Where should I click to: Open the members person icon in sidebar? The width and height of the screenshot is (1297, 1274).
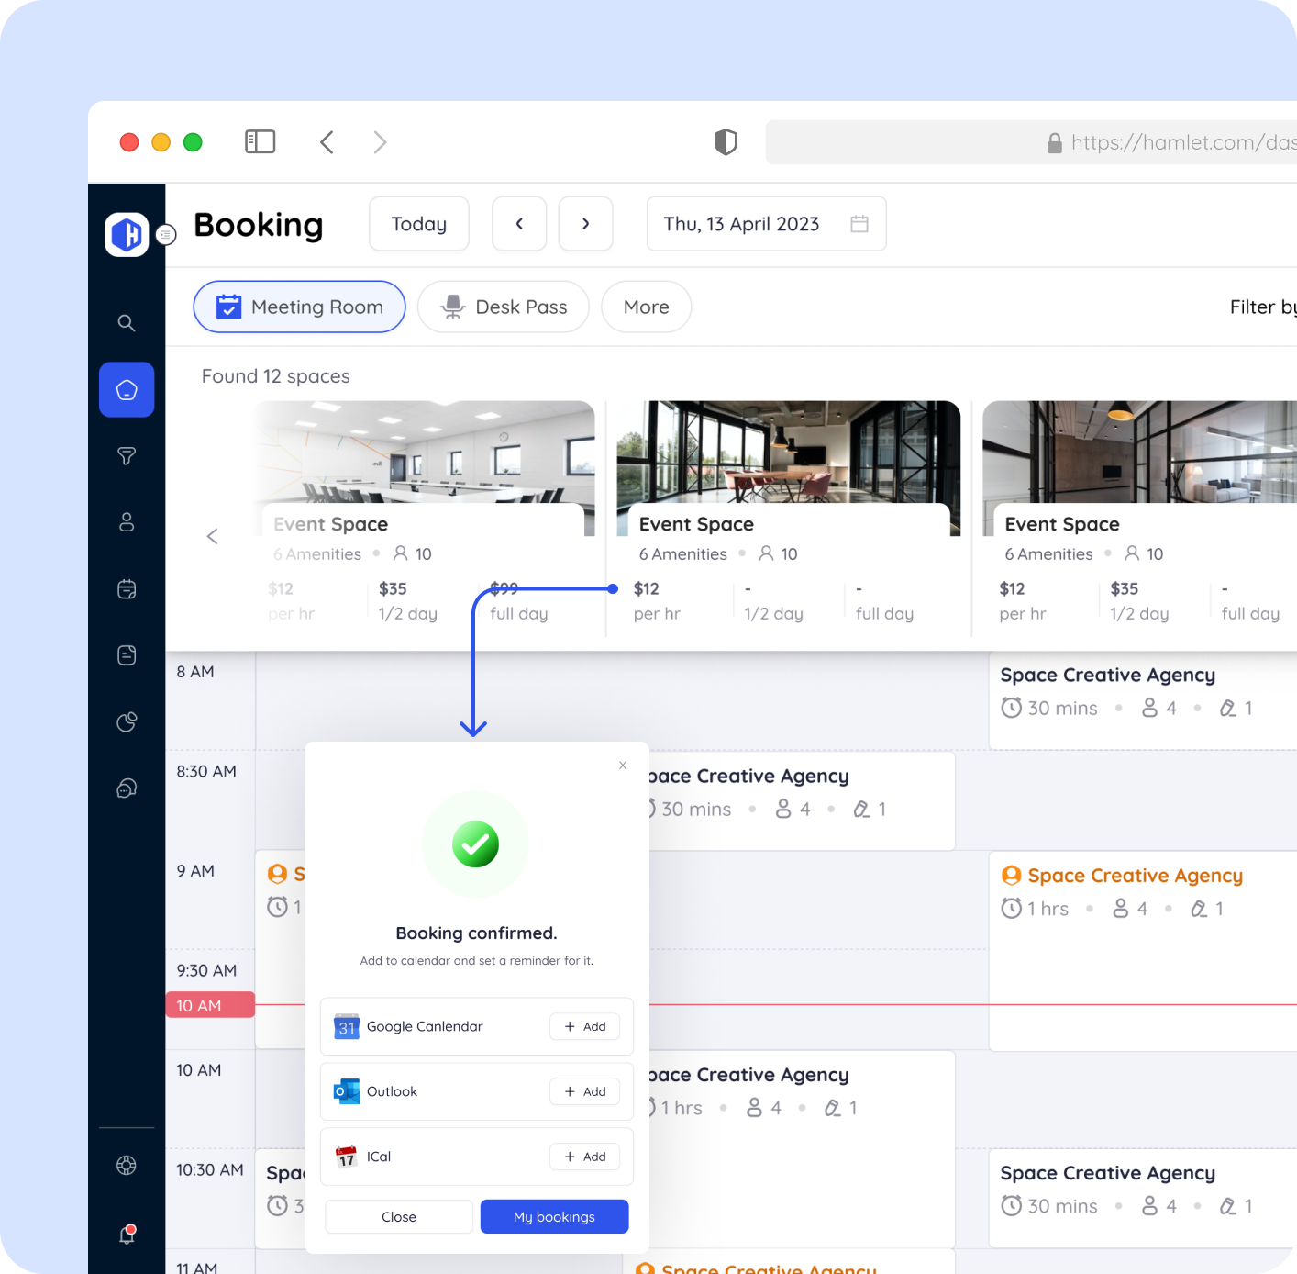(x=127, y=522)
